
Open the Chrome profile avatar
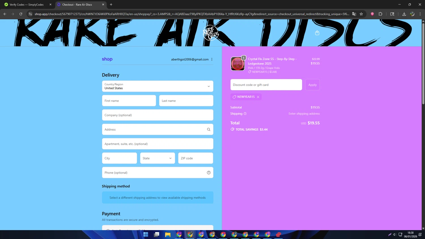tap(412, 14)
